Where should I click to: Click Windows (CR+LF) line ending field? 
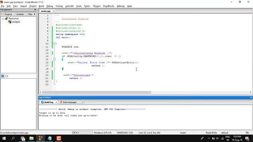point(103,133)
